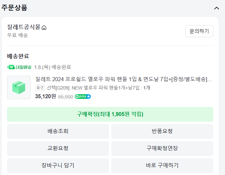Click the 1.8.(목) 배송완료 delivery status text
This screenshot has width=225, height=175.
coord(53,67)
